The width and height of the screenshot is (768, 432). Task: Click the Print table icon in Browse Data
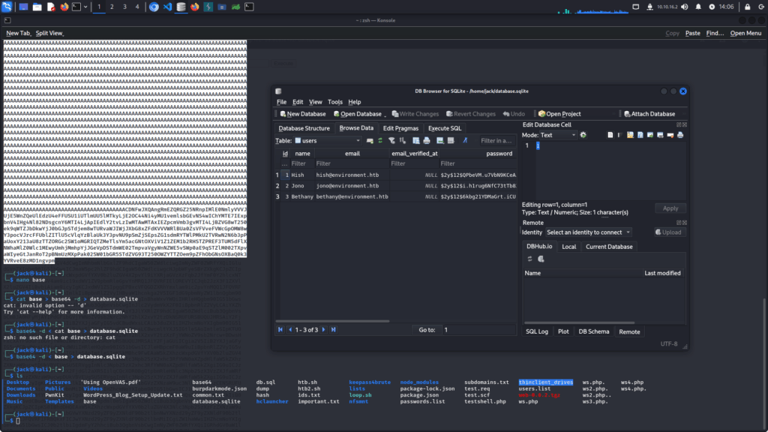click(x=427, y=140)
